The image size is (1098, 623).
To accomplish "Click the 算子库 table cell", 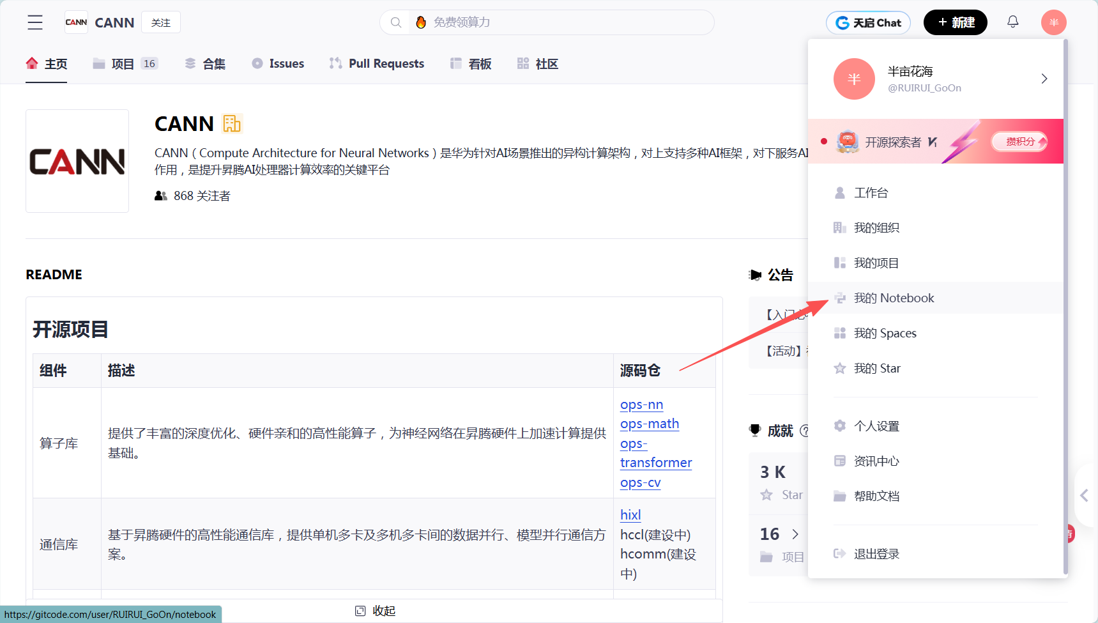I will [66, 443].
